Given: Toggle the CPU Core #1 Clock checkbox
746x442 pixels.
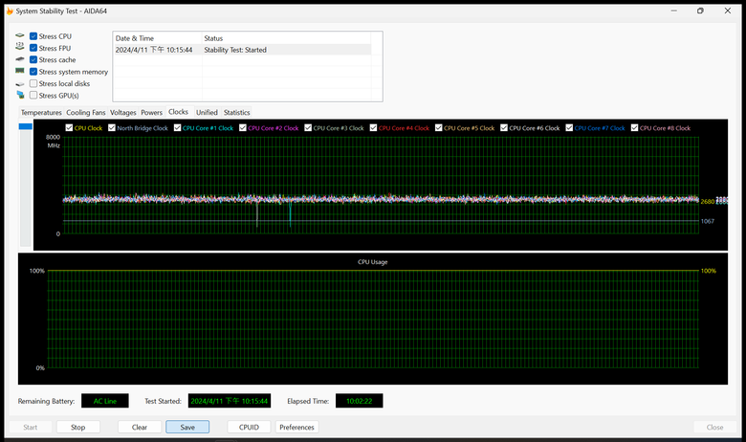Looking at the screenshot, I should coord(178,128).
